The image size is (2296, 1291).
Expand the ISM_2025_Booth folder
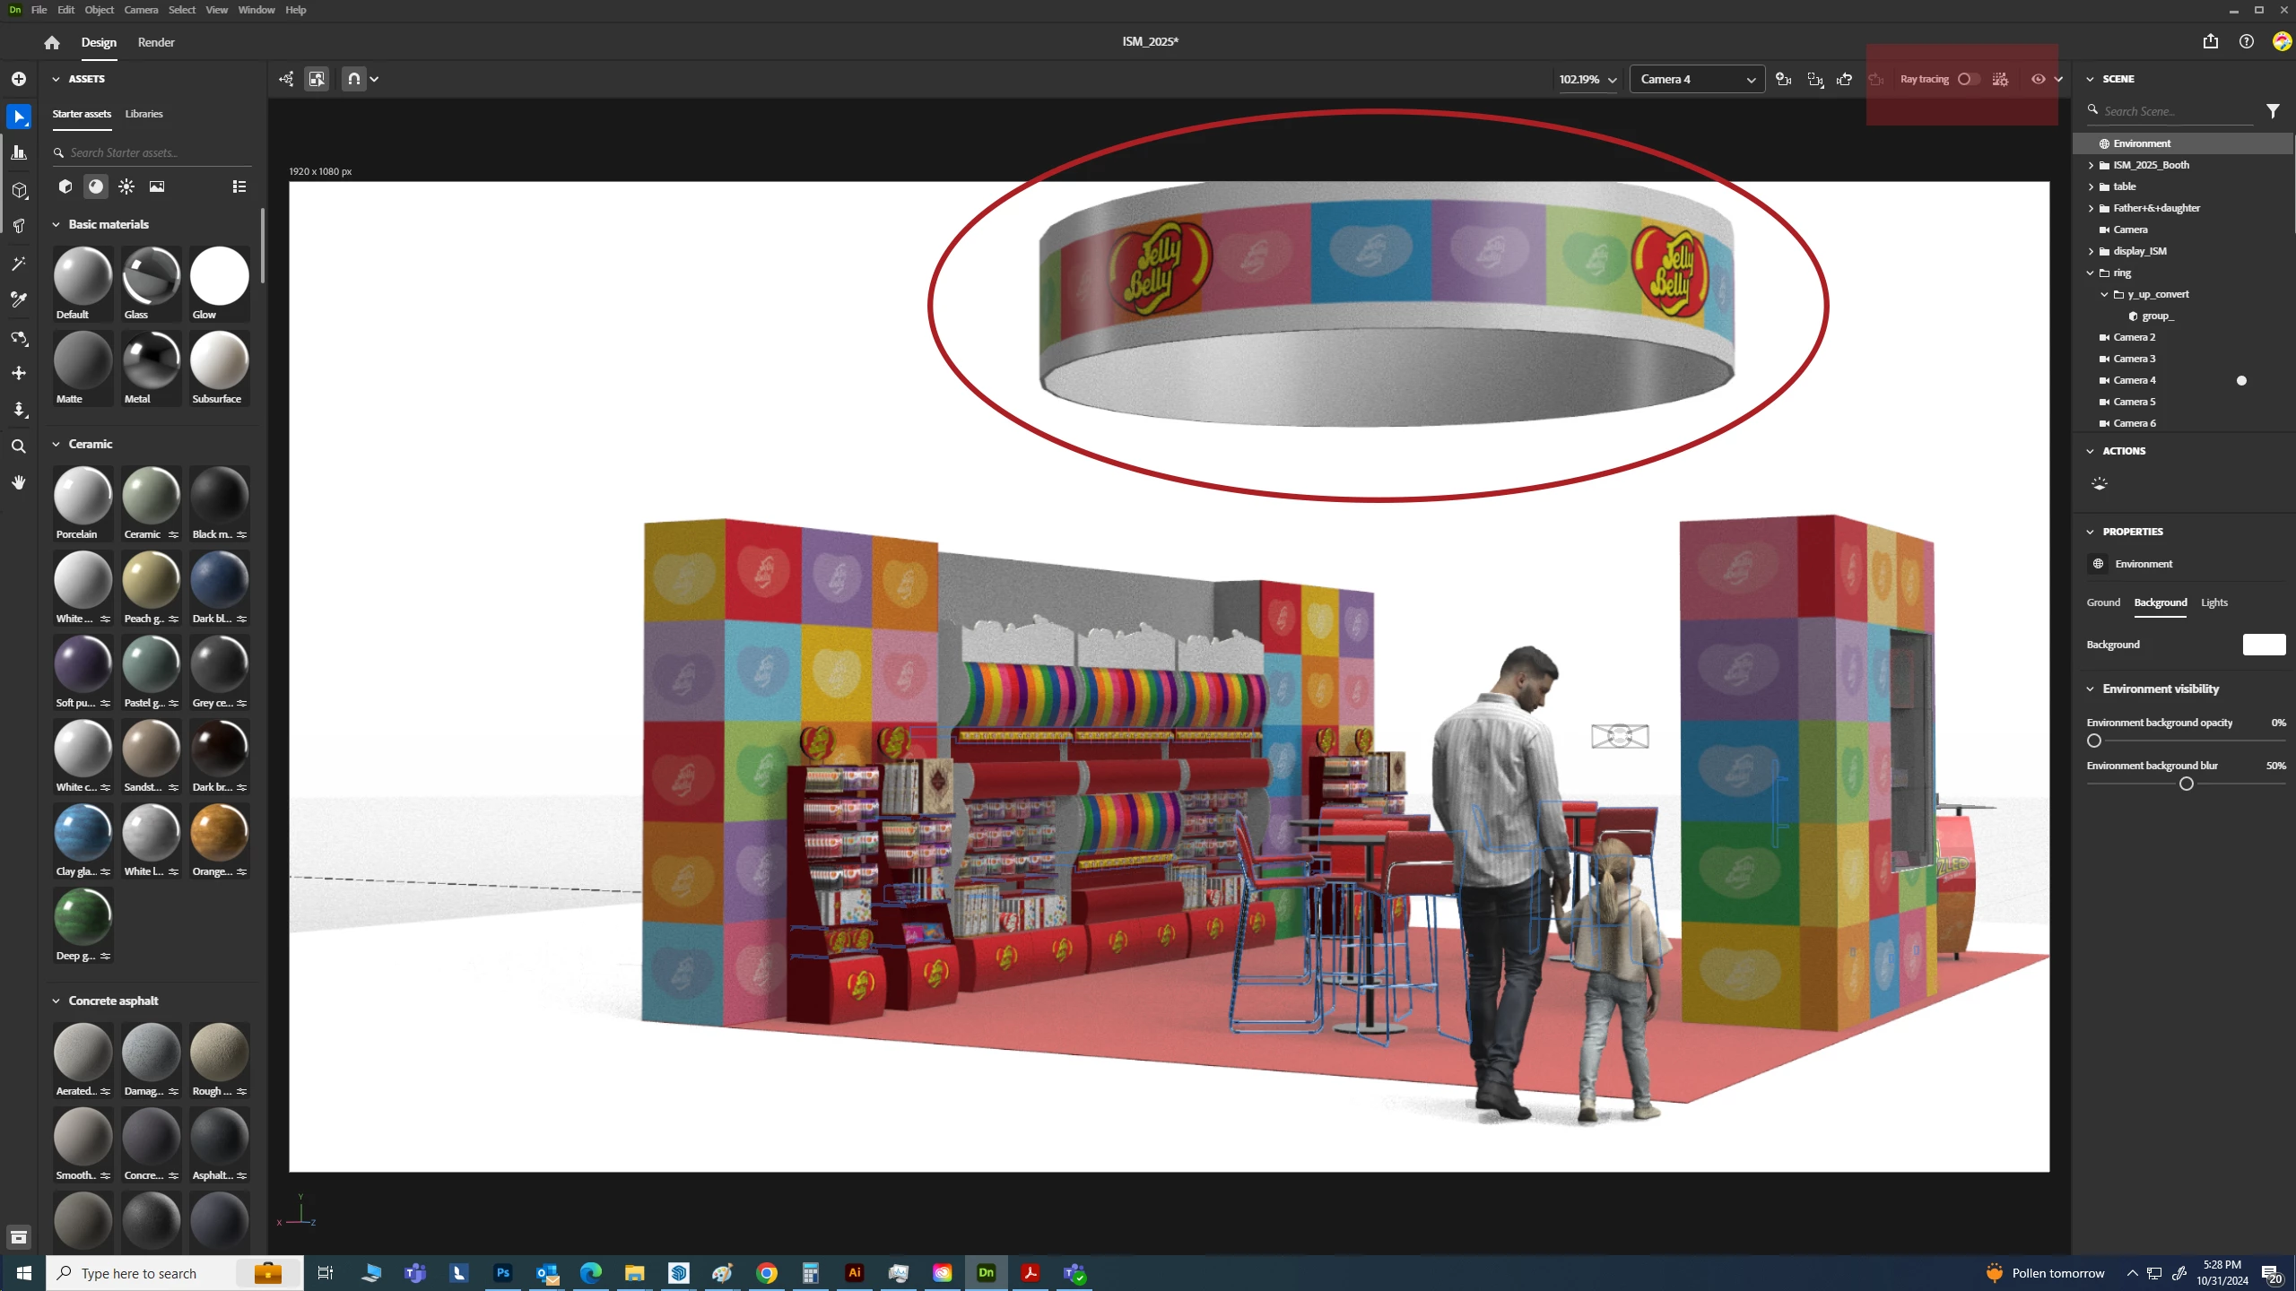point(2091,165)
